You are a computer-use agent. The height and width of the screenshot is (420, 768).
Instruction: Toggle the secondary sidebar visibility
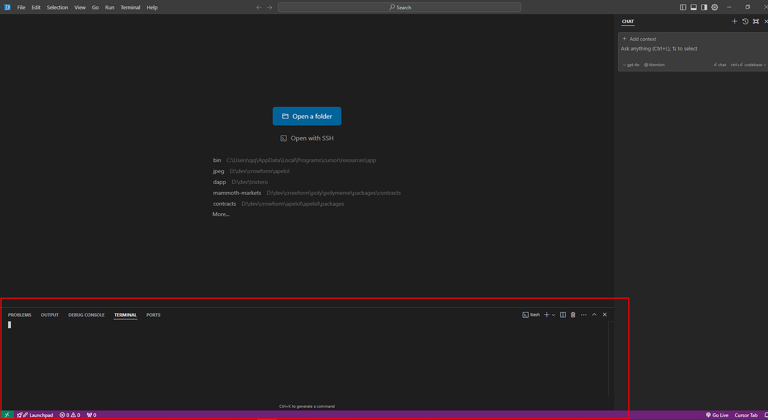(704, 7)
